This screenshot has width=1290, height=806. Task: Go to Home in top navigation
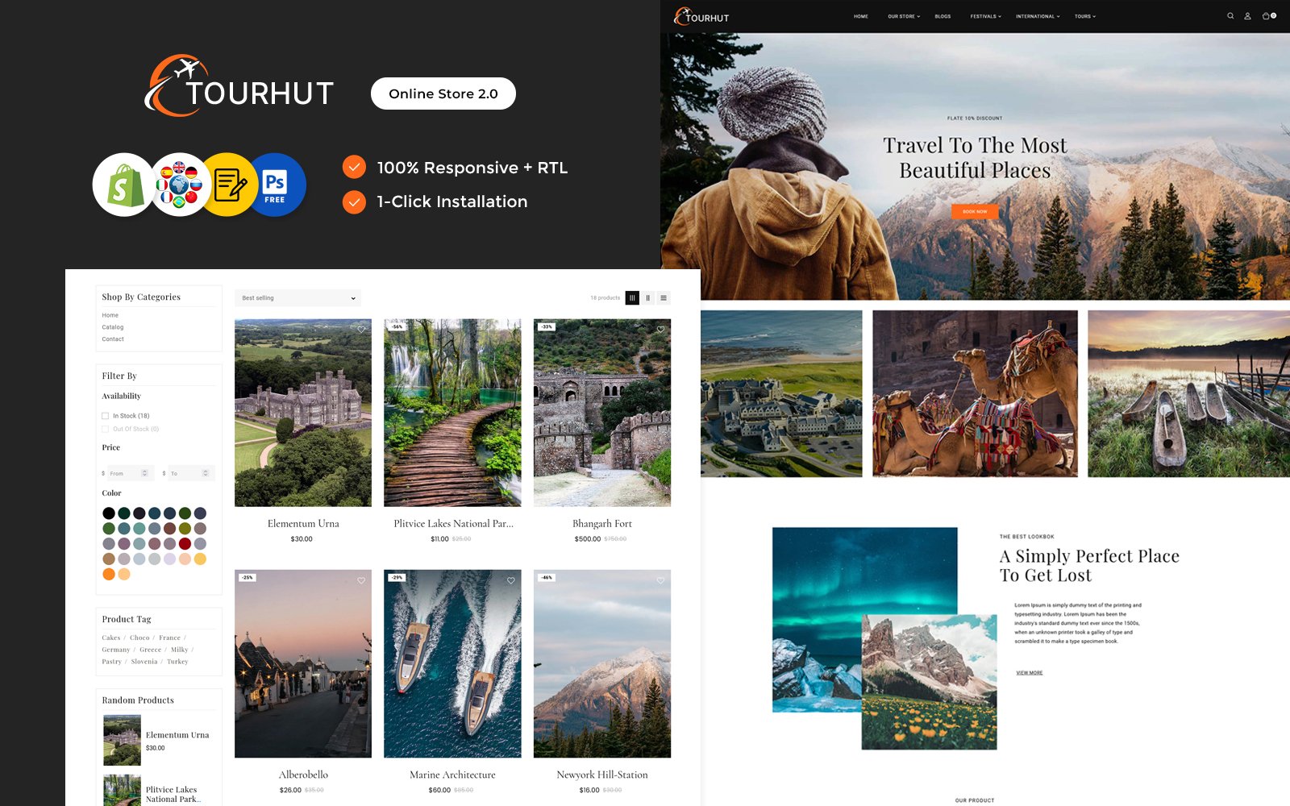[x=861, y=16]
